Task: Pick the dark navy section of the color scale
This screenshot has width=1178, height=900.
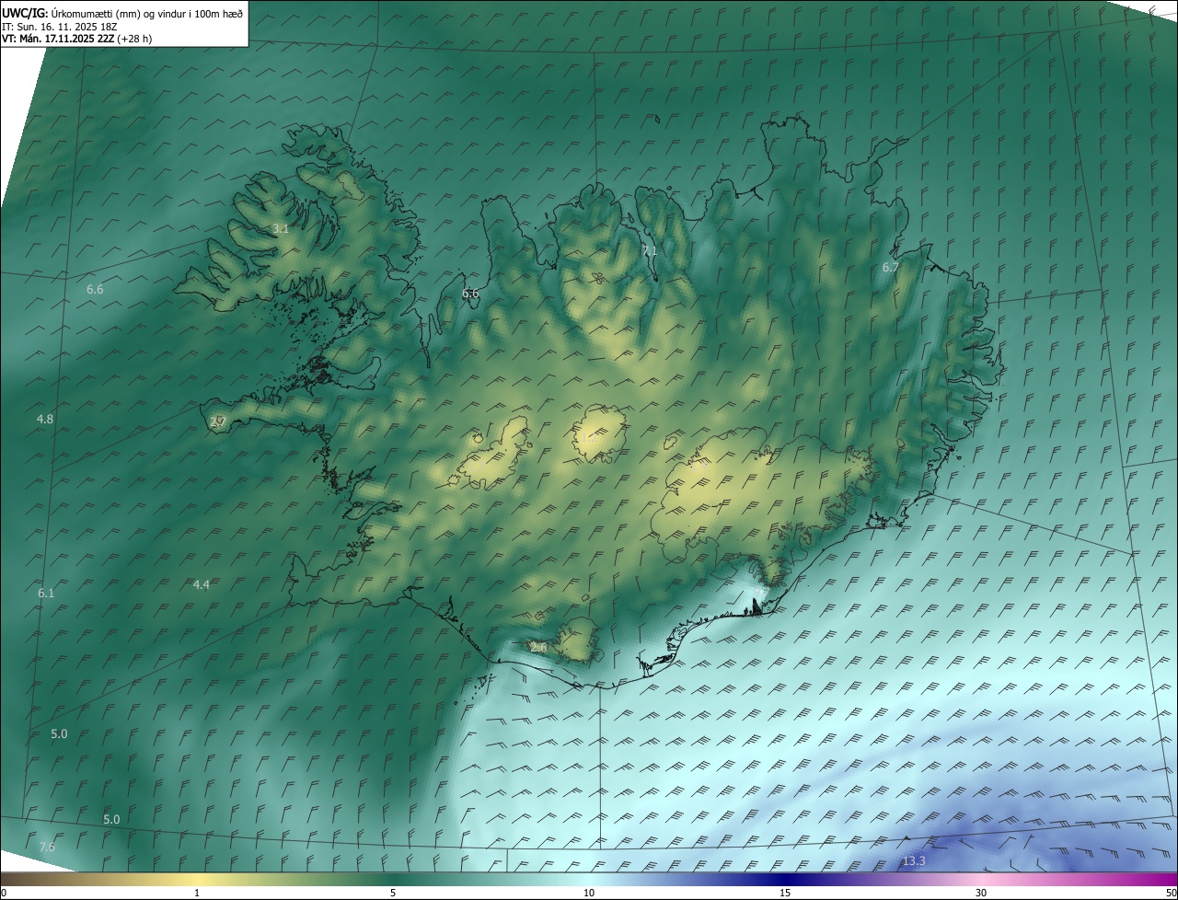Action: 785,879
